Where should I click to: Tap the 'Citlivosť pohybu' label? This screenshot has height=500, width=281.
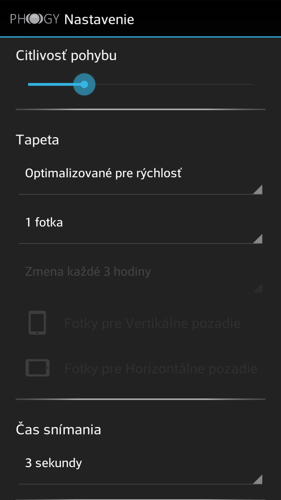point(66,55)
